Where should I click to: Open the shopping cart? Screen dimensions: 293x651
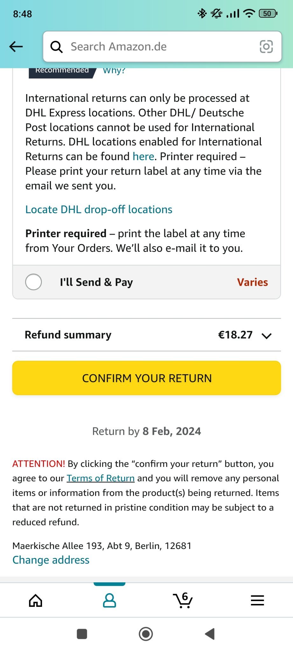pos(183,600)
